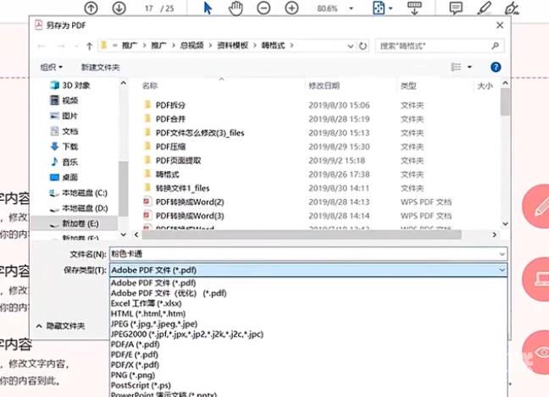Add a comment with speech bubble icon
This screenshot has width=549, height=397.
pyautogui.click(x=456, y=8)
